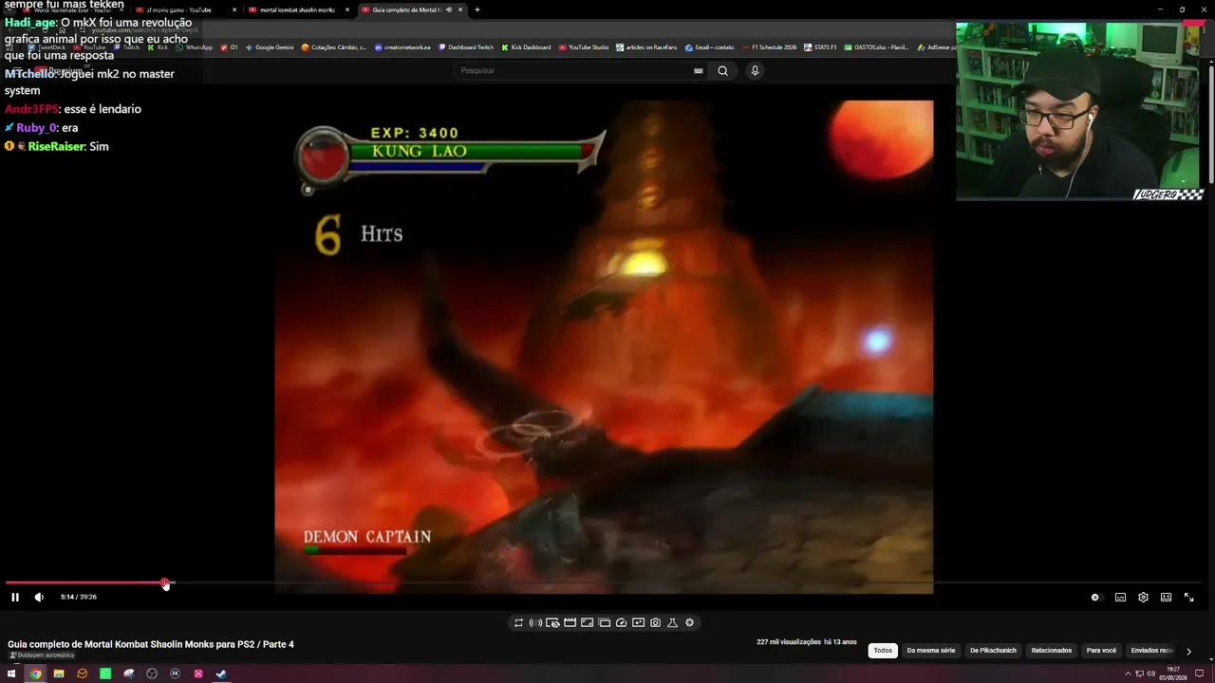Click the clapperboard icon in the enhancer toolbar
The height and width of the screenshot is (683, 1215).
[570, 623]
